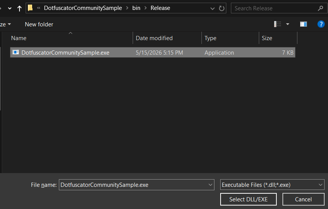This screenshot has width=328, height=209.
Task: Select DotfuscatorCommunitySample.exe file row
Action: click(x=153, y=52)
